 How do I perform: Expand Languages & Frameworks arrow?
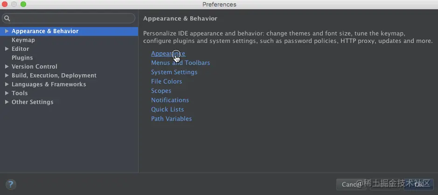coord(7,84)
